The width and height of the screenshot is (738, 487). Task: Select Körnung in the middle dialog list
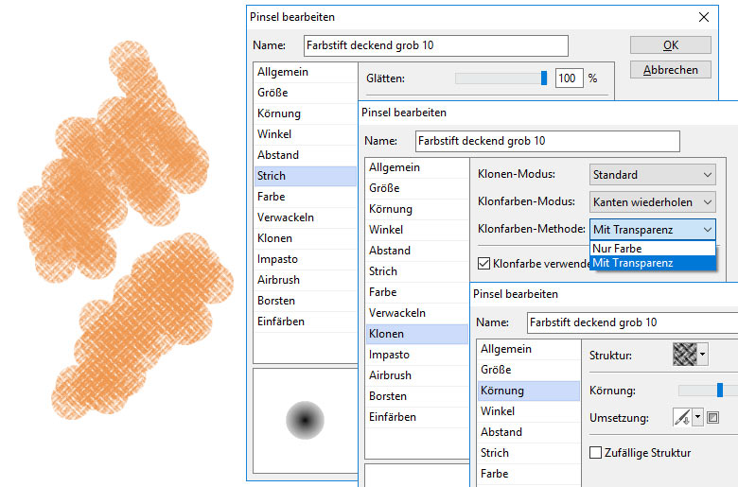[416, 209]
